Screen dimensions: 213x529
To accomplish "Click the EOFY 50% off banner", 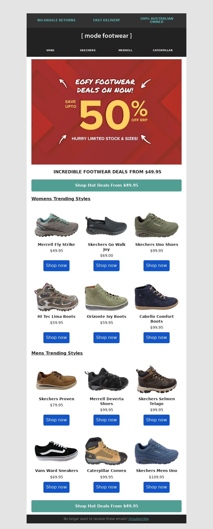I will tap(106, 112).
